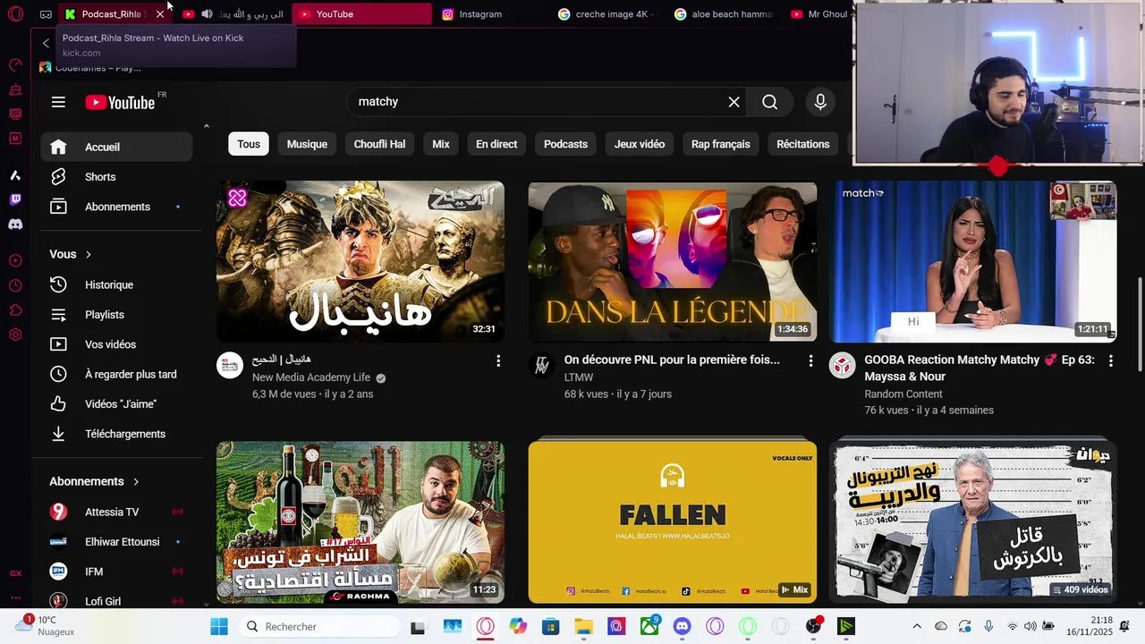Switch to aloe beach hammamet tab

pyautogui.click(x=723, y=14)
